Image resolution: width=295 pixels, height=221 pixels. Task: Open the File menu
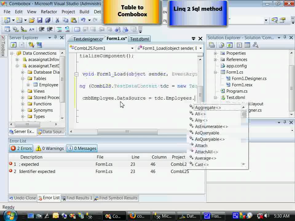point(7,12)
